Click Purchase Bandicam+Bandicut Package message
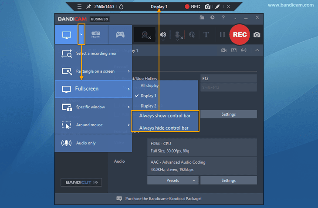This screenshot has width=318, height=208. coord(159,199)
